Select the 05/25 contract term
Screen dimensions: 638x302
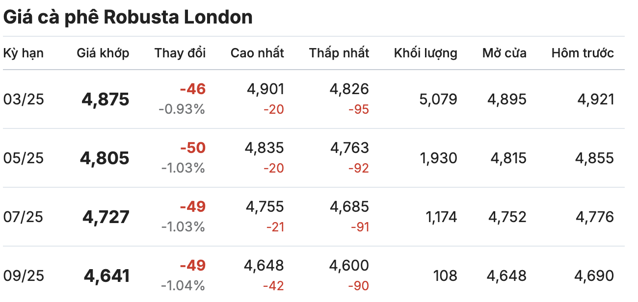(24, 158)
